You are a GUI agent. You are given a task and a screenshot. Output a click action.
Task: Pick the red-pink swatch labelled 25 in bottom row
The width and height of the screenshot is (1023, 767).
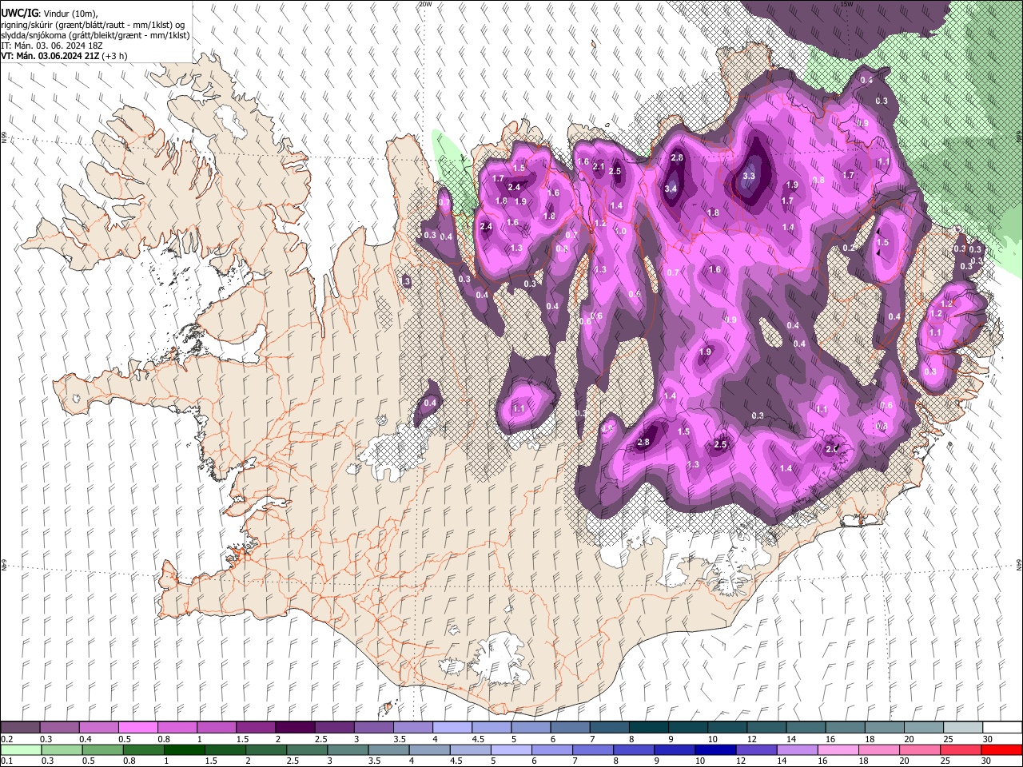click(x=960, y=749)
